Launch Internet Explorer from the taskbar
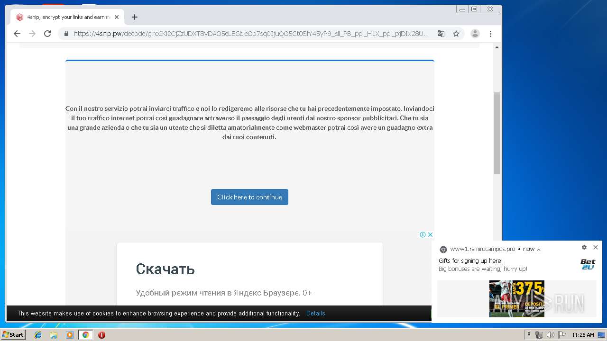This screenshot has width=607, height=341. pyautogui.click(x=38, y=335)
